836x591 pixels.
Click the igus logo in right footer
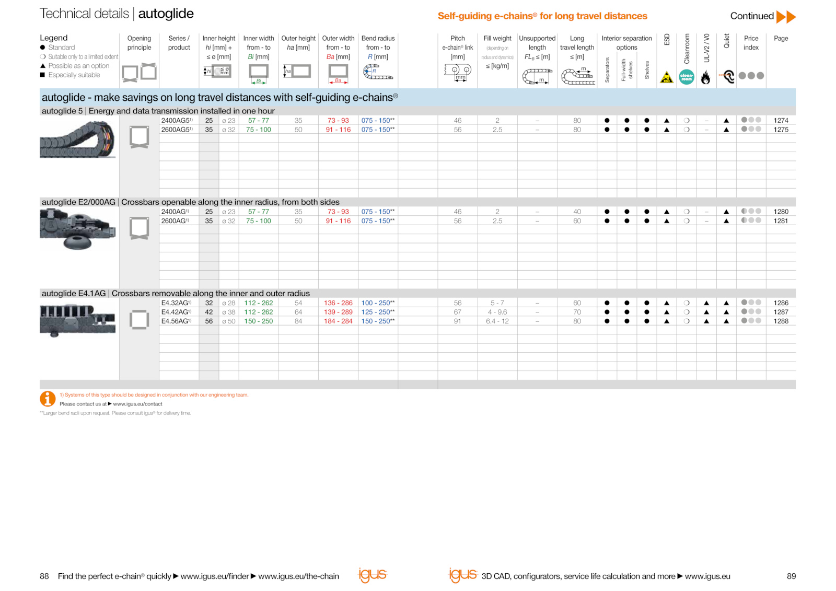(x=463, y=575)
